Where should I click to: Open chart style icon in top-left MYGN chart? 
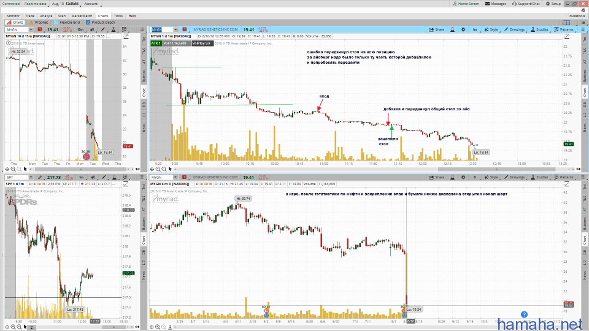(x=92, y=29)
